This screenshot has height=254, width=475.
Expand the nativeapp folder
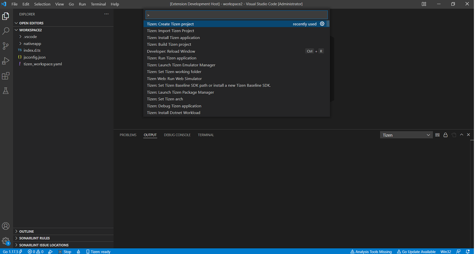pos(32,44)
